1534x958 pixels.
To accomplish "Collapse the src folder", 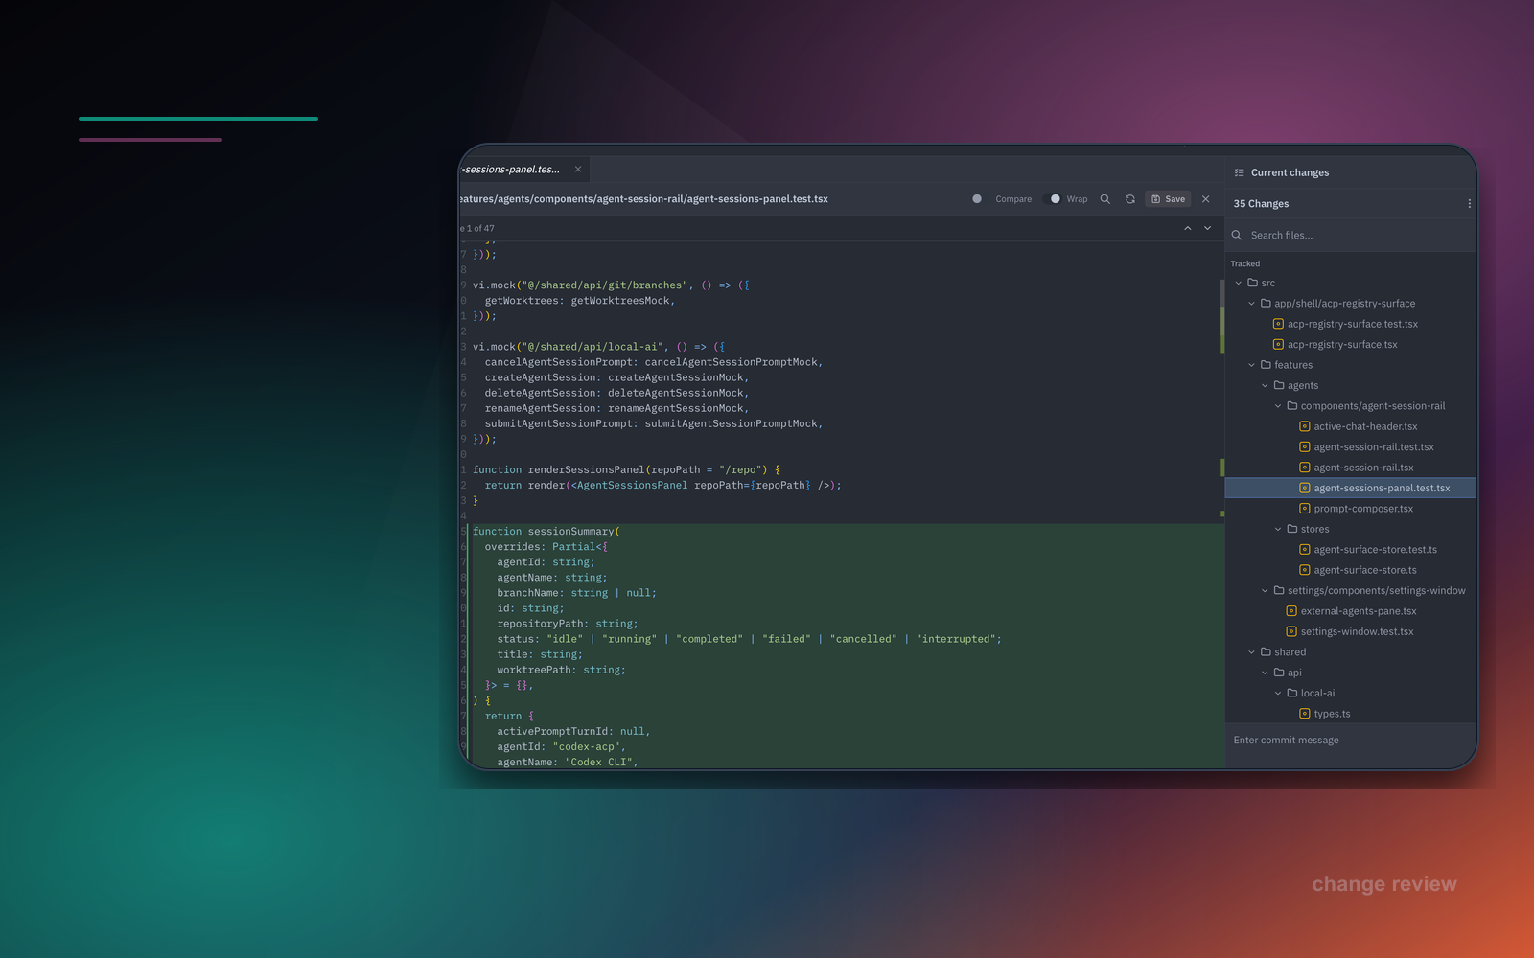I will pyautogui.click(x=1239, y=283).
